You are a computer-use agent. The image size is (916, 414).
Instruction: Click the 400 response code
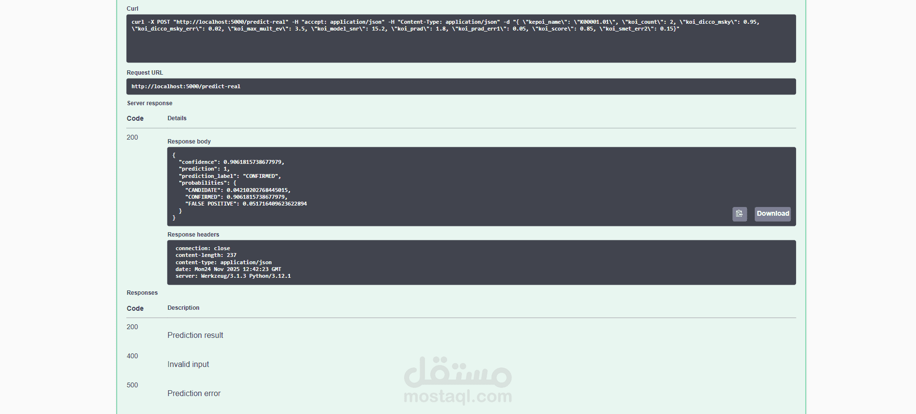tap(132, 356)
